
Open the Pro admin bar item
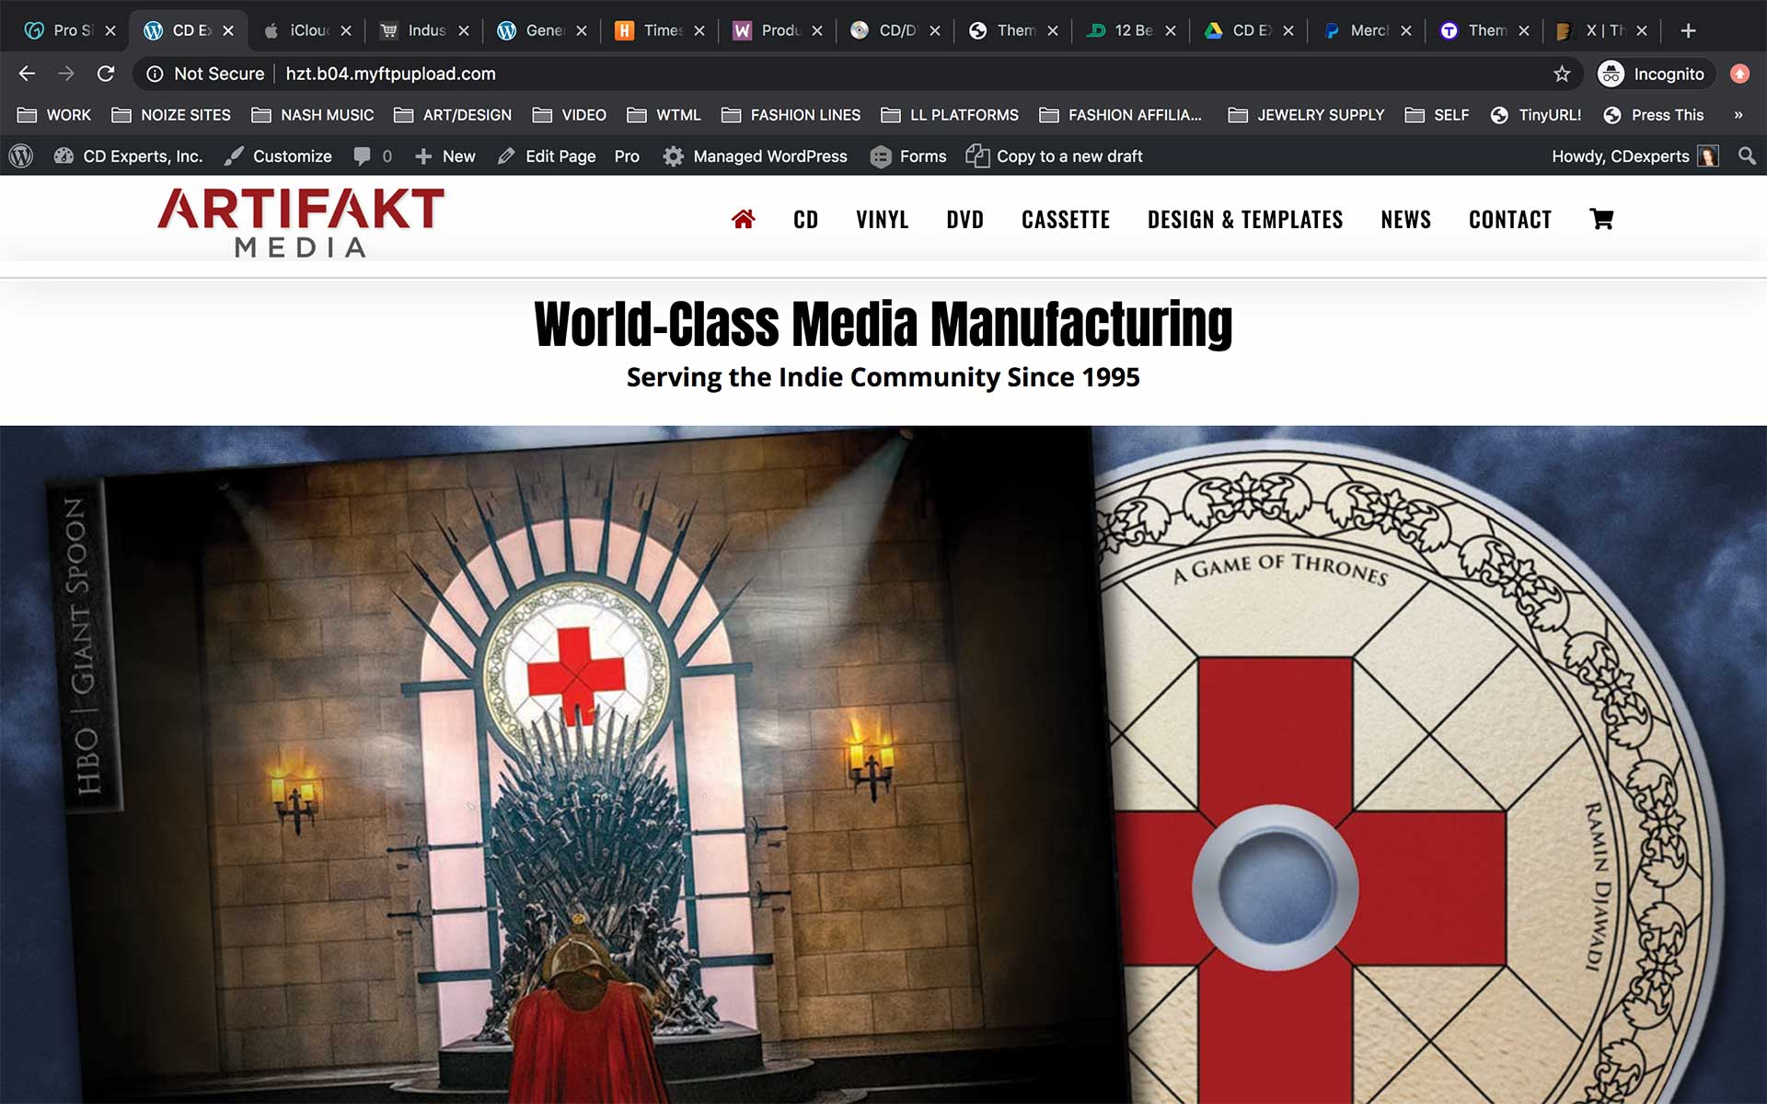[x=627, y=156]
